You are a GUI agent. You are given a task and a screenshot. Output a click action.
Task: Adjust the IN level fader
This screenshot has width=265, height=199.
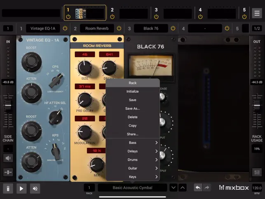point(8,105)
